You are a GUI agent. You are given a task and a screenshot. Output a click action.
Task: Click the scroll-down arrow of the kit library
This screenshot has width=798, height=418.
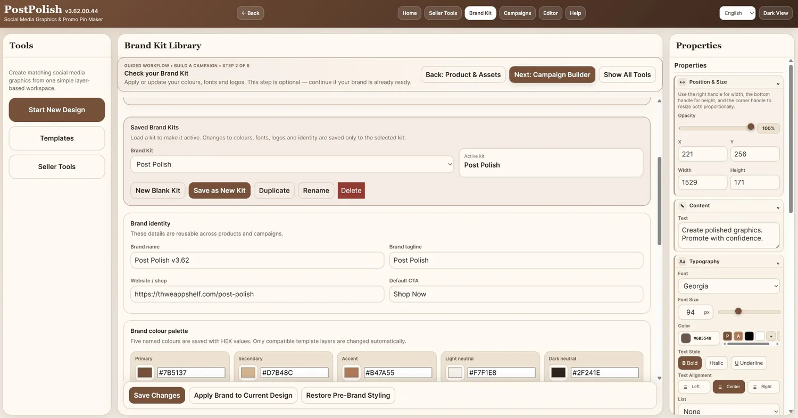point(660,378)
